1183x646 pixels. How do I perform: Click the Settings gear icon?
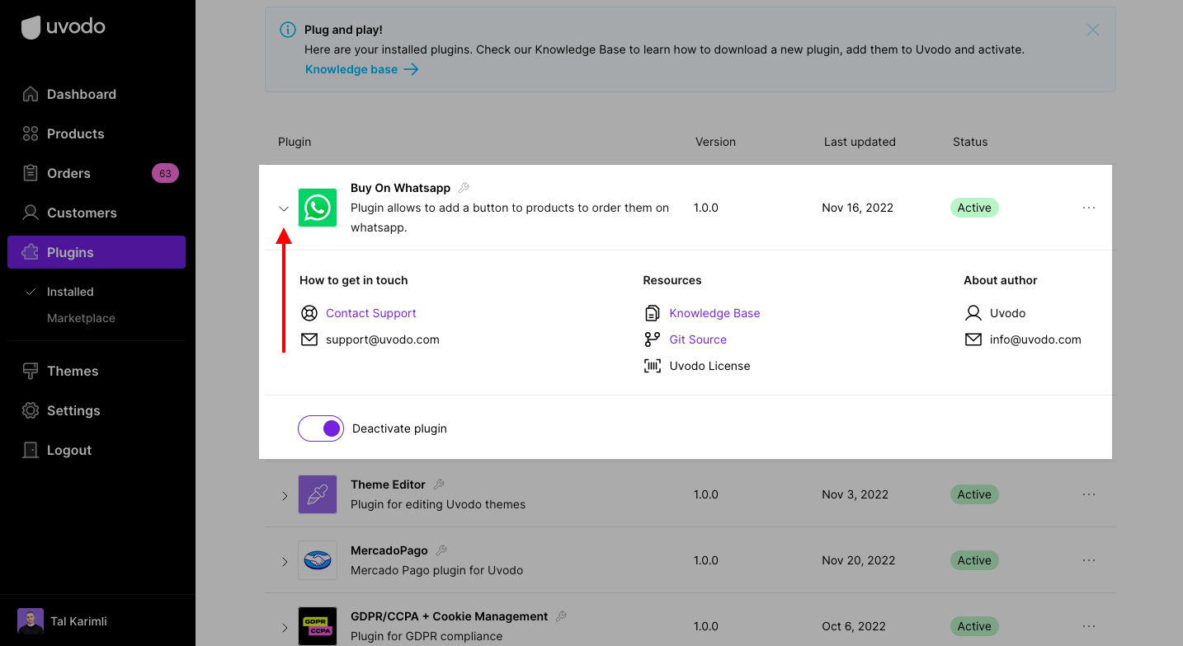[x=31, y=410]
